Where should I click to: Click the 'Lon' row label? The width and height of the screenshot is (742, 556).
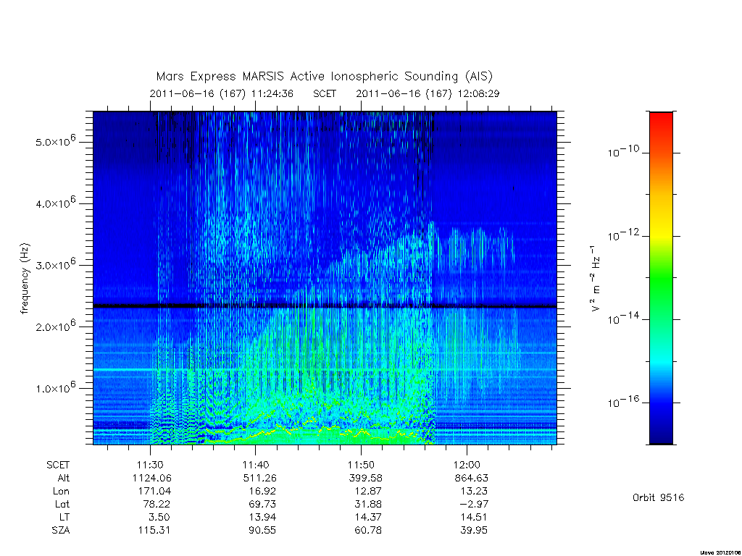(x=61, y=492)
